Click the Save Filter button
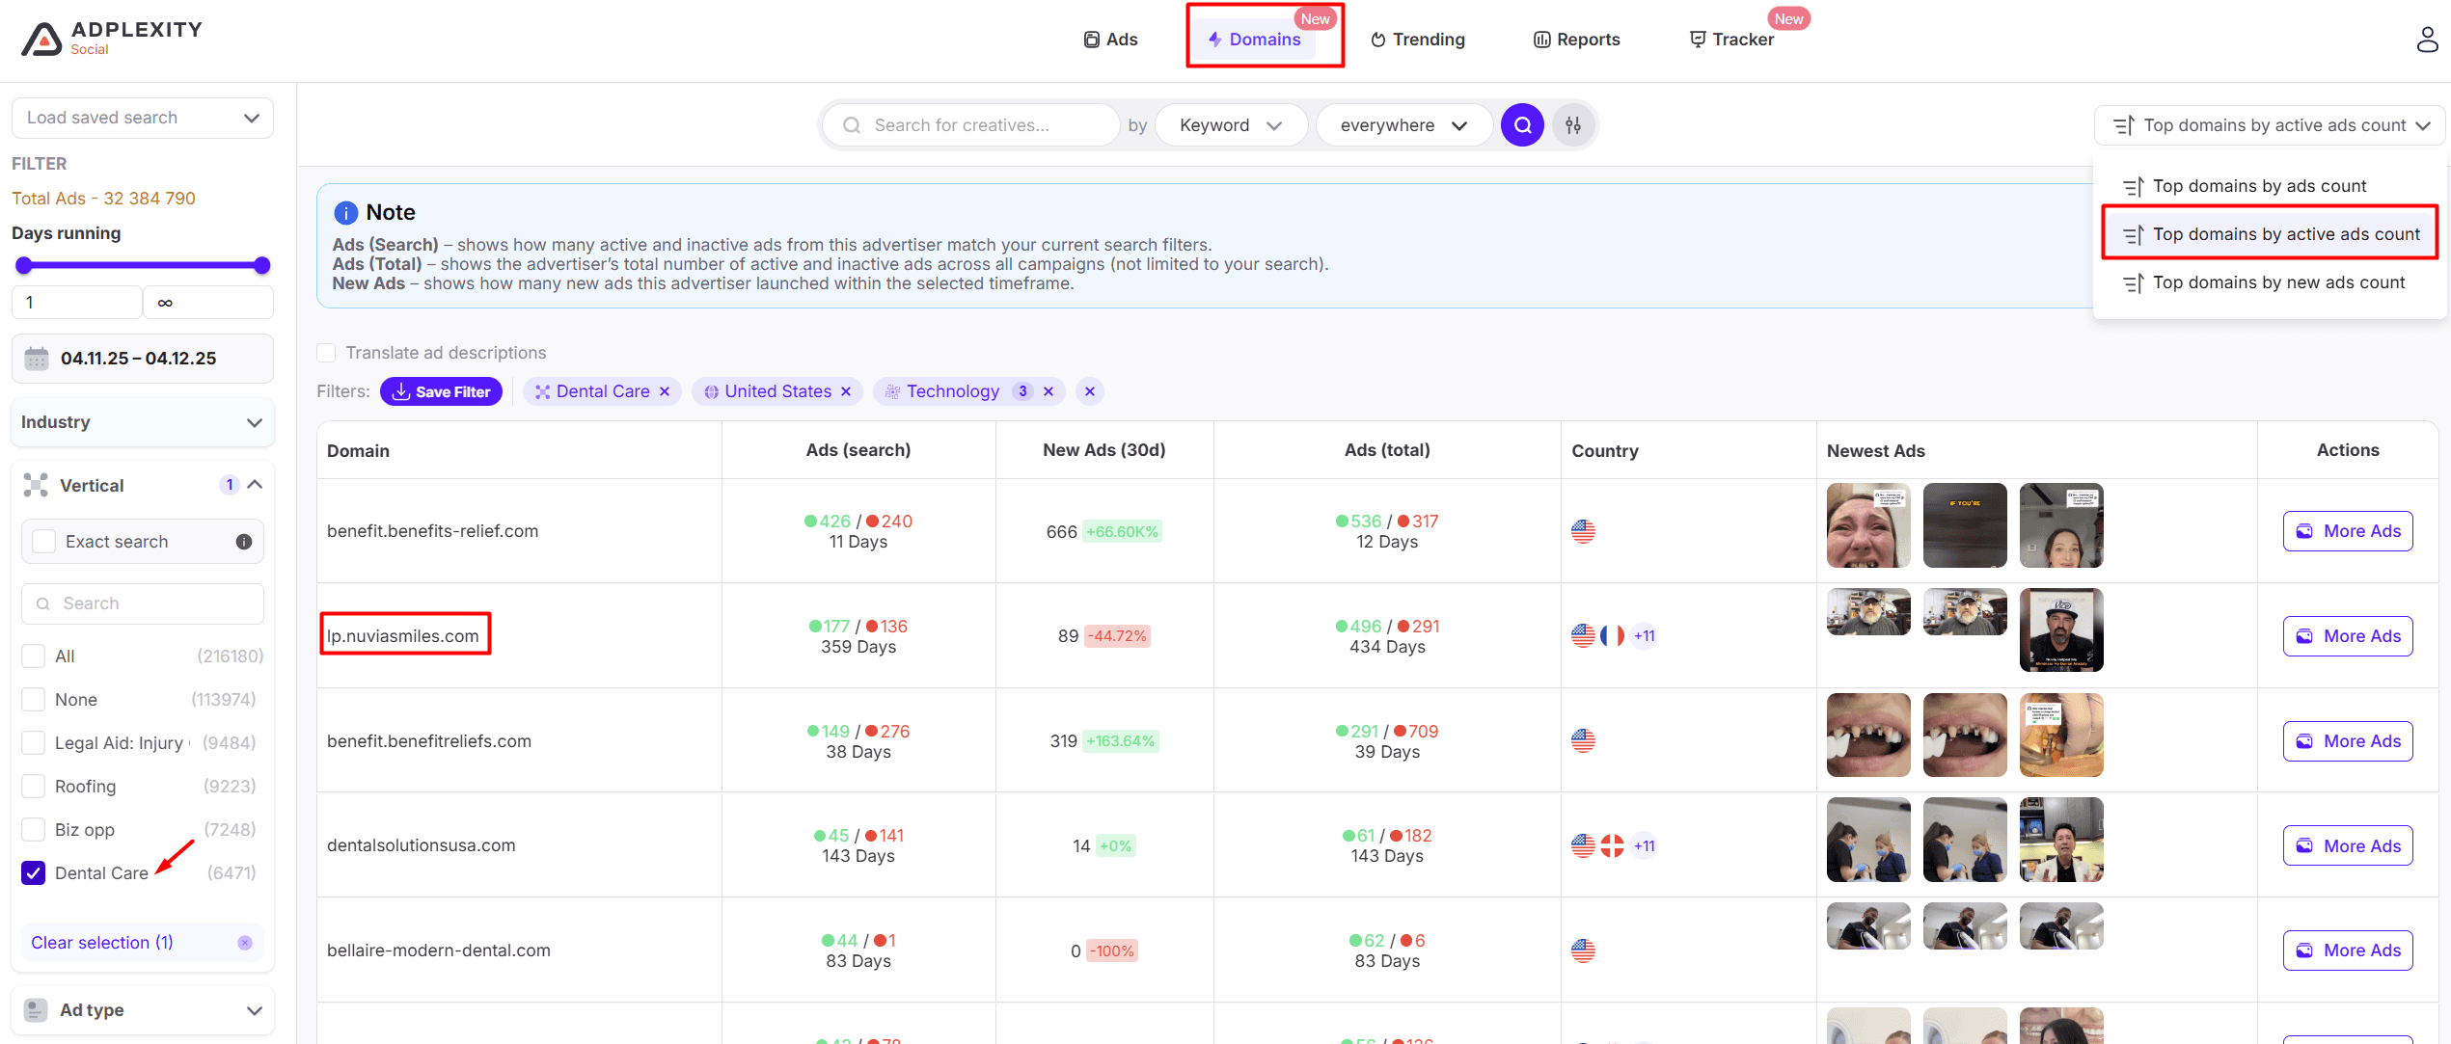This screenshot has width=2451, height=1044. click(441, 391)
